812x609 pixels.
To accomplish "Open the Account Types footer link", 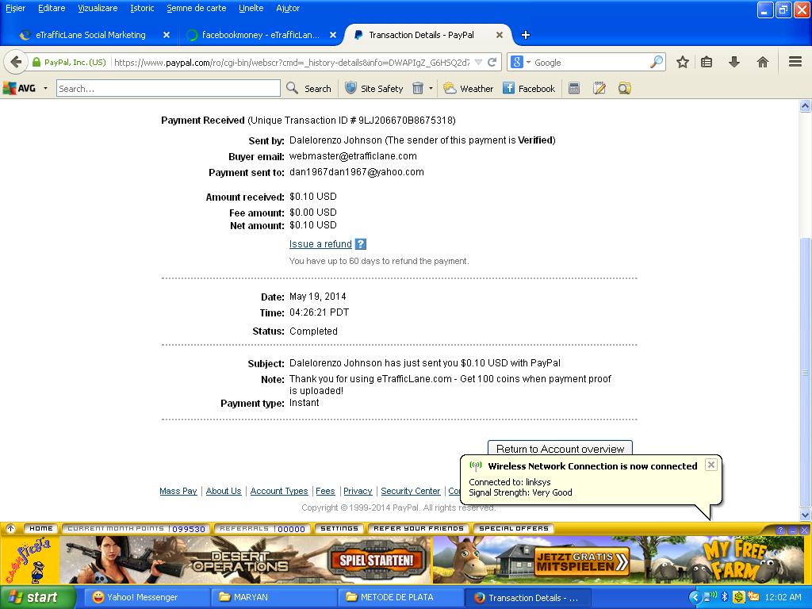I will 279,491.
